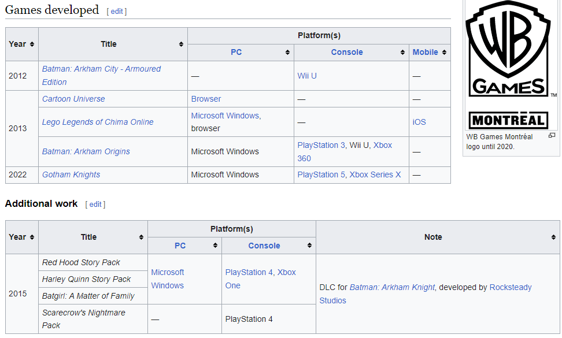Follow the Wii U link in 2012 row

(x=307, y=76)
